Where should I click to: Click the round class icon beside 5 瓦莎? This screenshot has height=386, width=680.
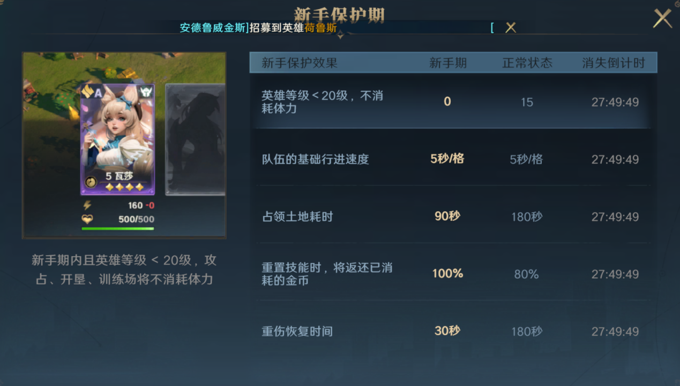(91, 182)
